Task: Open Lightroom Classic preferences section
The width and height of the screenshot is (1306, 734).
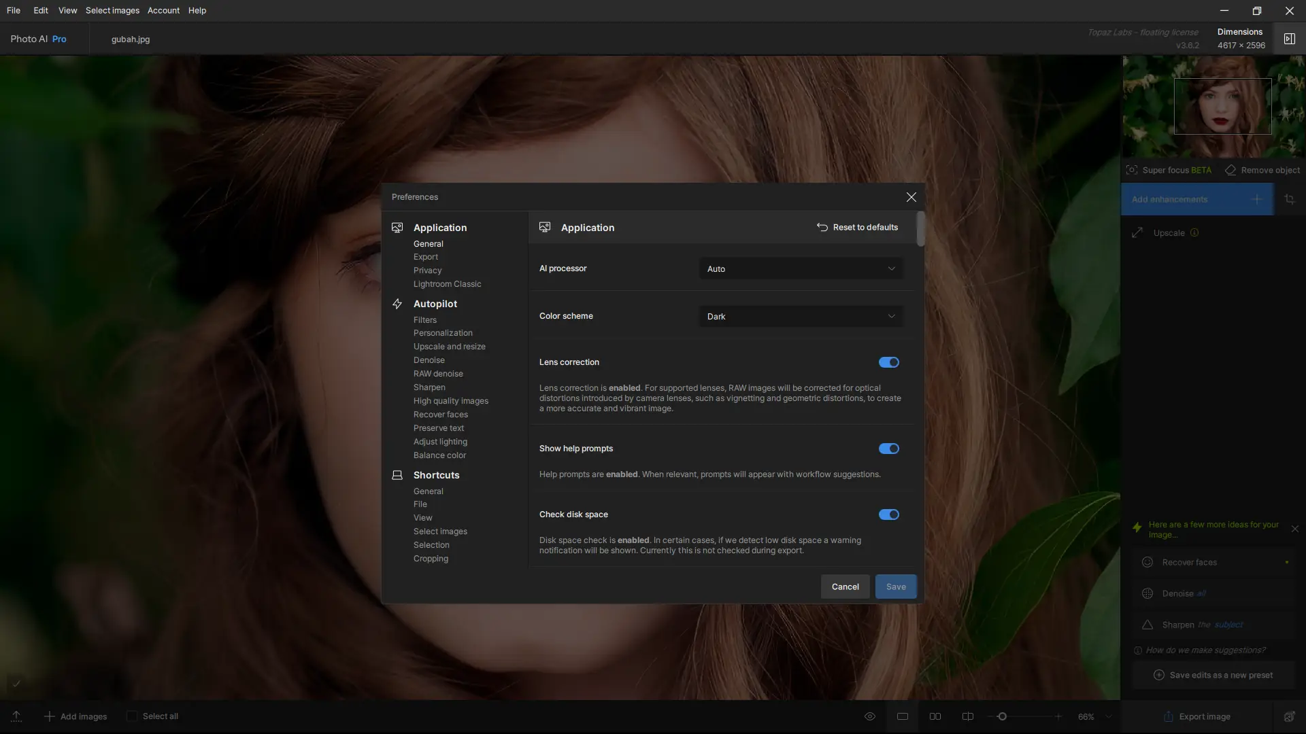Action: tap(447, 284)
